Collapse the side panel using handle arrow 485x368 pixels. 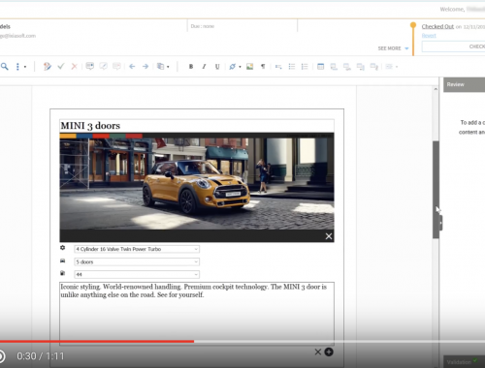(440, 223)
